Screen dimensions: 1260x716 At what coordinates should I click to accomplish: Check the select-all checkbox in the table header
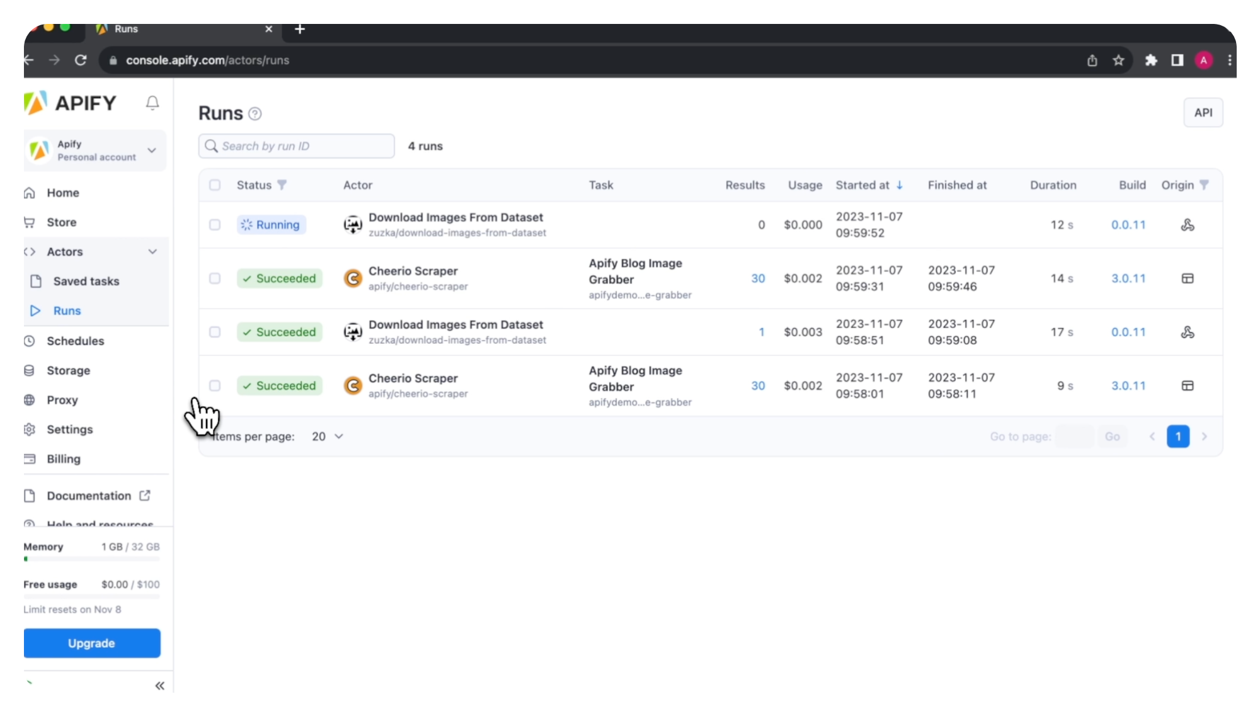click(x=215, y=185)
